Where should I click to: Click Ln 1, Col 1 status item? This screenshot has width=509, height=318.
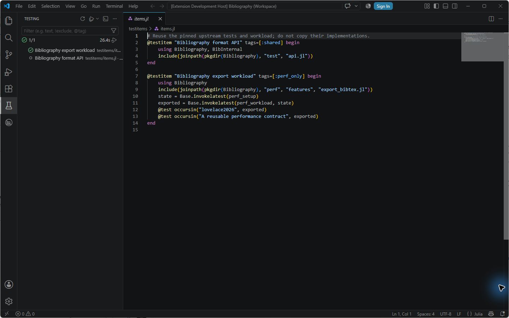[x=402, y=314]
